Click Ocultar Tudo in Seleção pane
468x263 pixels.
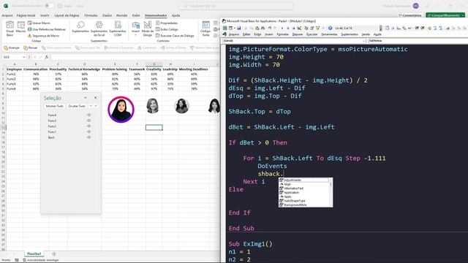[77, 106]
